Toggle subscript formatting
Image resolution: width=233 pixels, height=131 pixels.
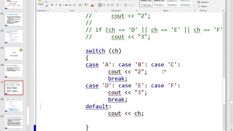pyautogui.click(x=70, y=5)
